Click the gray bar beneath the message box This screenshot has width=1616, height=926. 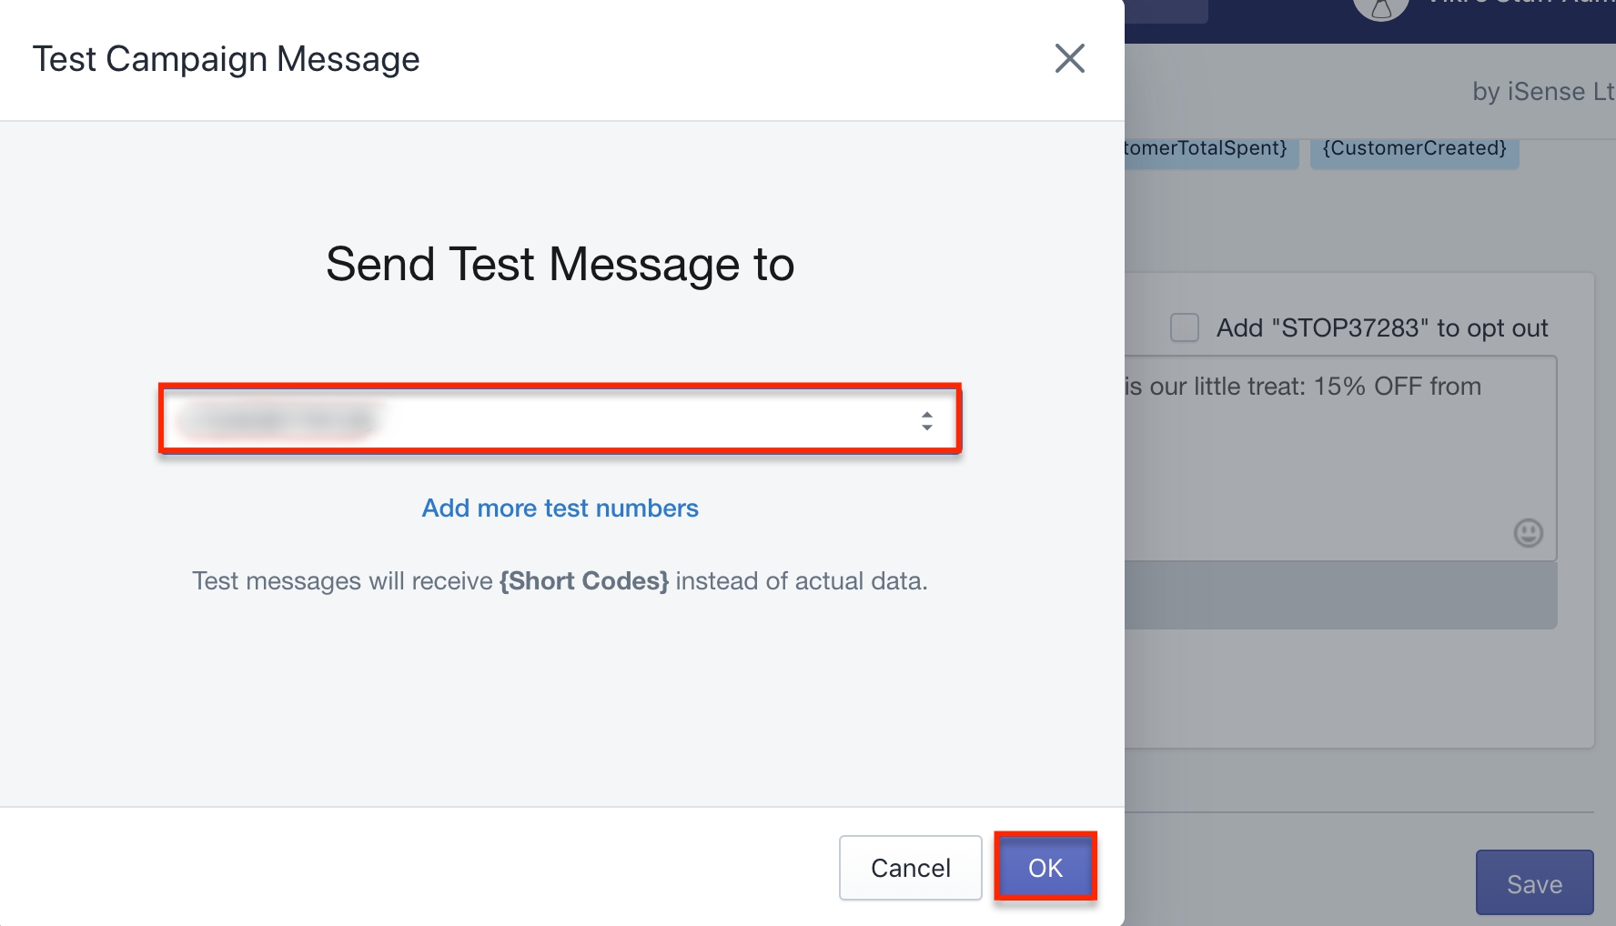[1340, 595]
